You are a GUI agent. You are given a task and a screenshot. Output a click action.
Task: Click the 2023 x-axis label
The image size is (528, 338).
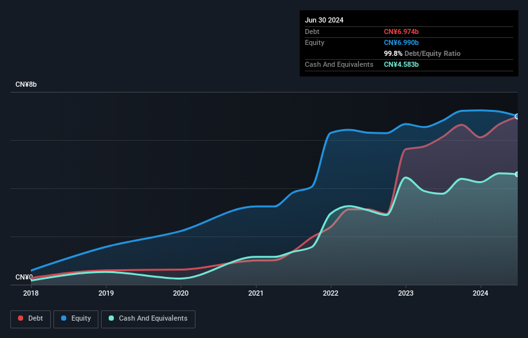pyautogui.click(x=406, y=293)
